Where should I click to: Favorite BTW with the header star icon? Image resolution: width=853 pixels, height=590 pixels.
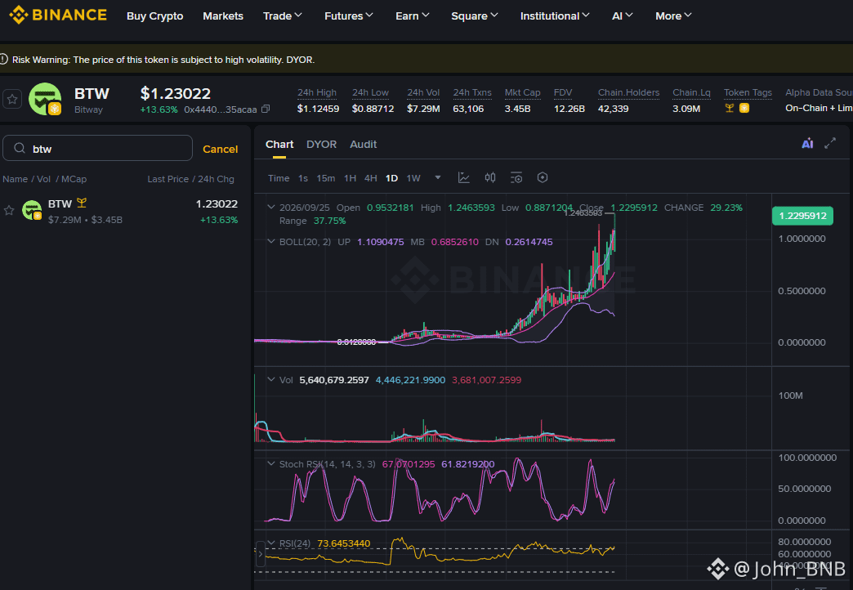(x=12, y=99)
